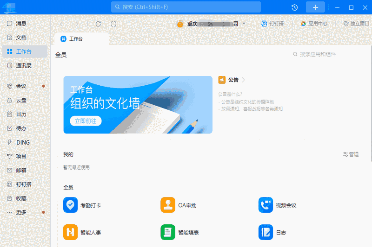Open the 项目 projects section

click(21, 156)
